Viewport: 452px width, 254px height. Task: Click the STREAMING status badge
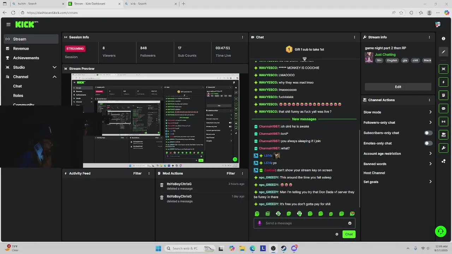(x=75, y=49)
